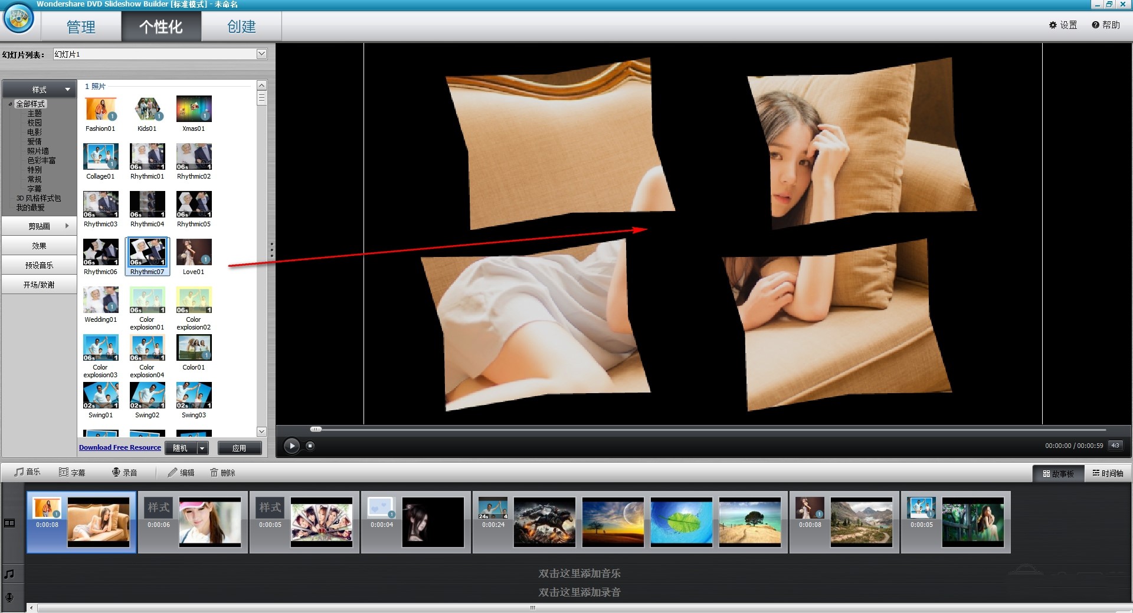Switch to the 创建 tab

(241, 27)
